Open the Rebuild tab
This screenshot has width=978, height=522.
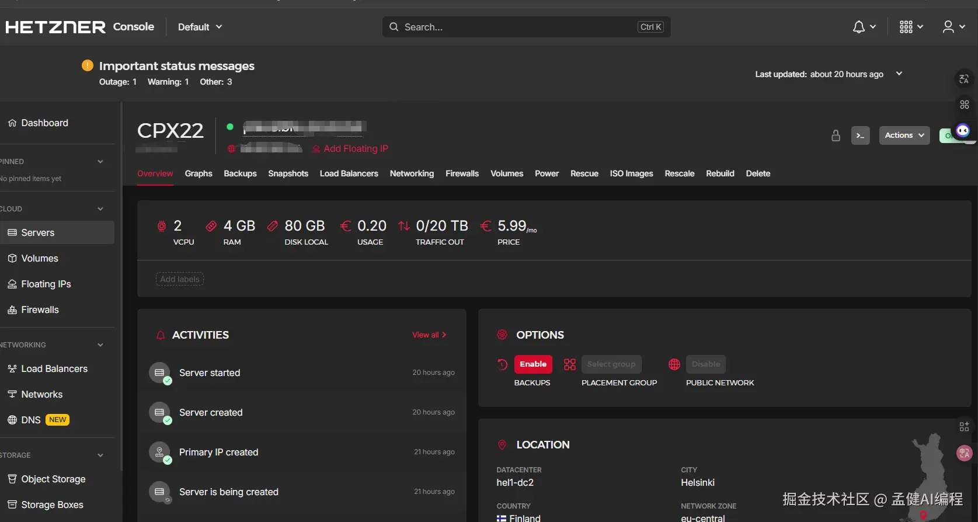tap(720, 173)
